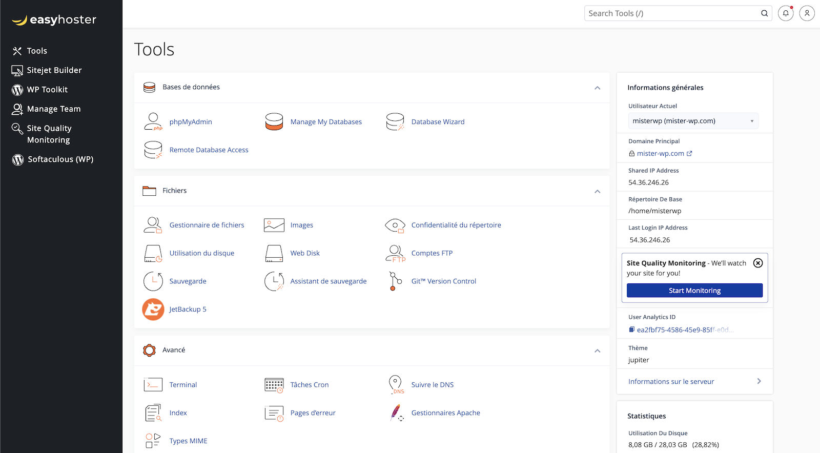Viewport: 820px width, 453px height.
Task: Click the Git Version Control icon
Action: (x=395, y=281)
